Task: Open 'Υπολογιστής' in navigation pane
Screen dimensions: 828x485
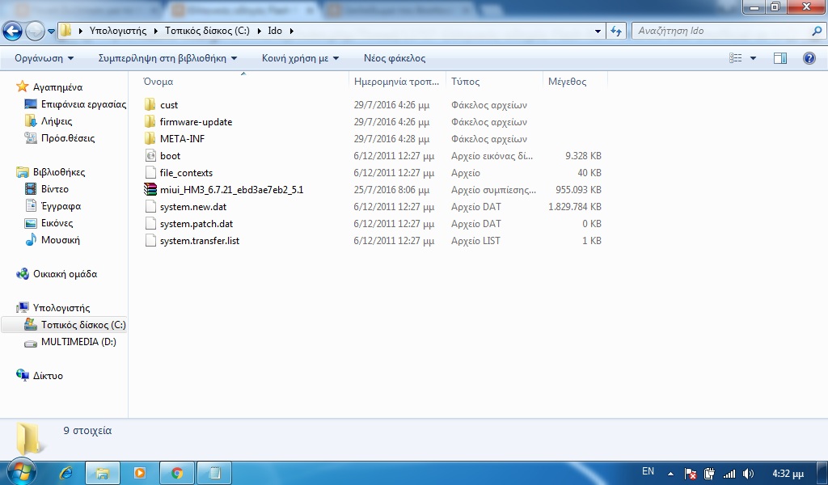Action: coord(61,308)
